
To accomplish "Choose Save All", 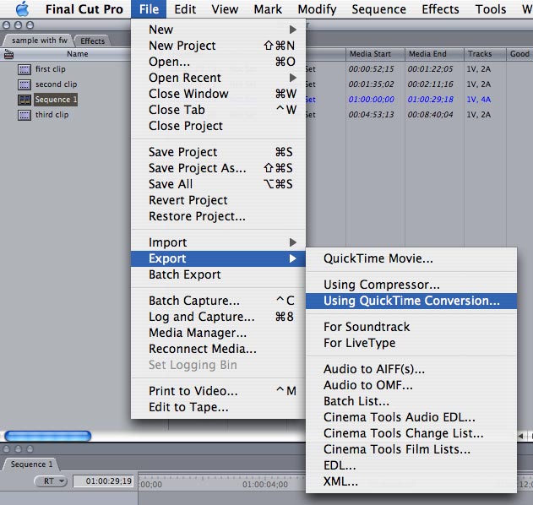I will [218, 184].
